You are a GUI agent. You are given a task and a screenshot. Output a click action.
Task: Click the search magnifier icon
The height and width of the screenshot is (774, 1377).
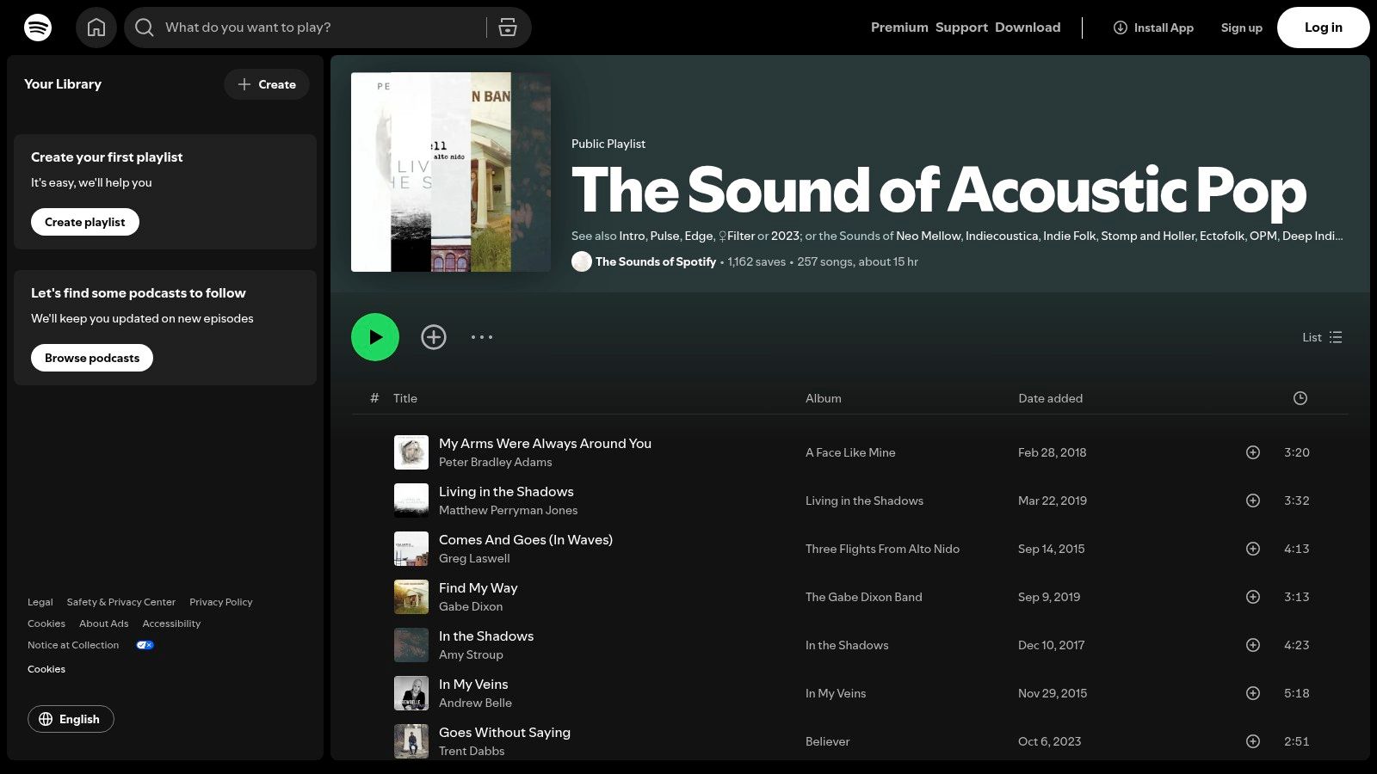[145, 28]
